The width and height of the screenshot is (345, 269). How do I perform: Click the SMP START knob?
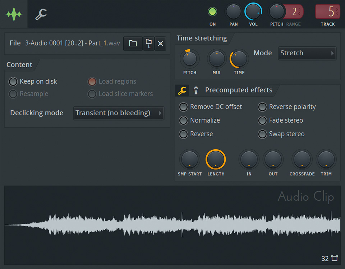[x=190, y=159]
